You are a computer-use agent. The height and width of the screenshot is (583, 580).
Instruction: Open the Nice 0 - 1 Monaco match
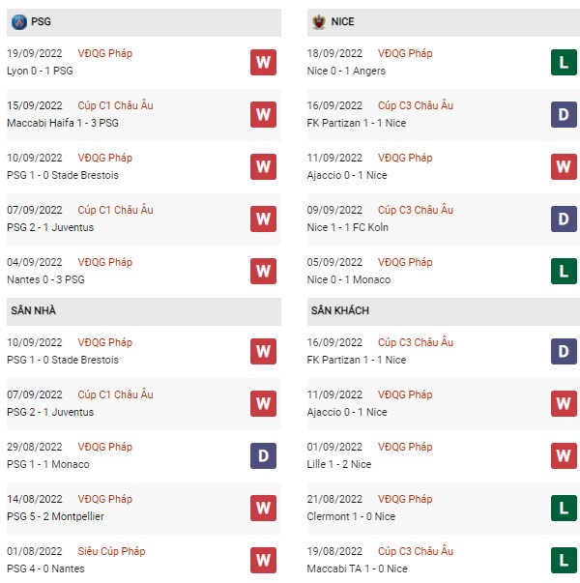[349, 279]
